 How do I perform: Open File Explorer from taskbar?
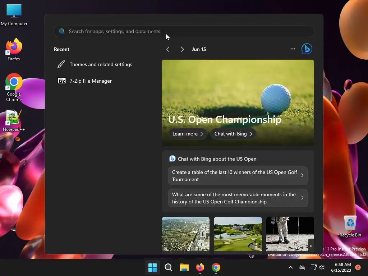pos(184,267)
